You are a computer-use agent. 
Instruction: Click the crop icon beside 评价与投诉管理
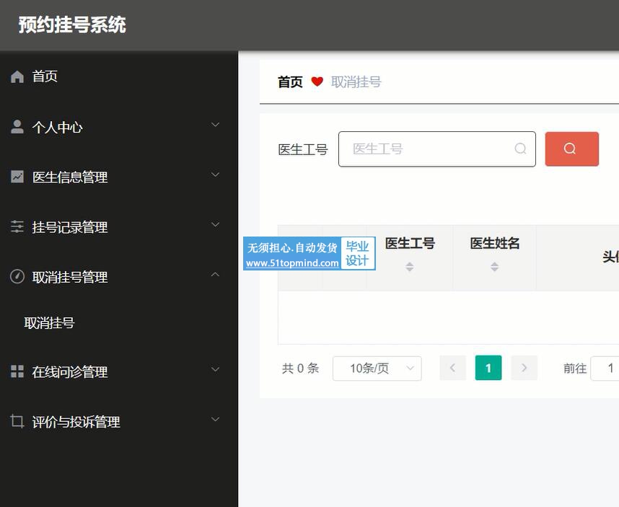click(x=17, y=421)
